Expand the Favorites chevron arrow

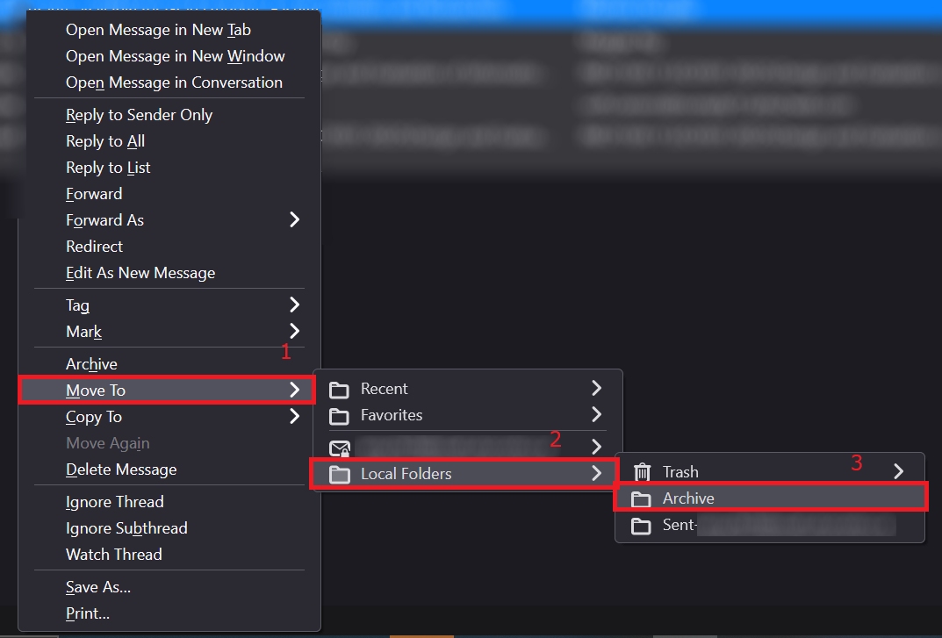597,415
